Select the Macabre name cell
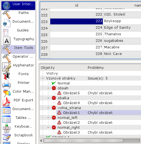141x144 pixels. (122, 48)
